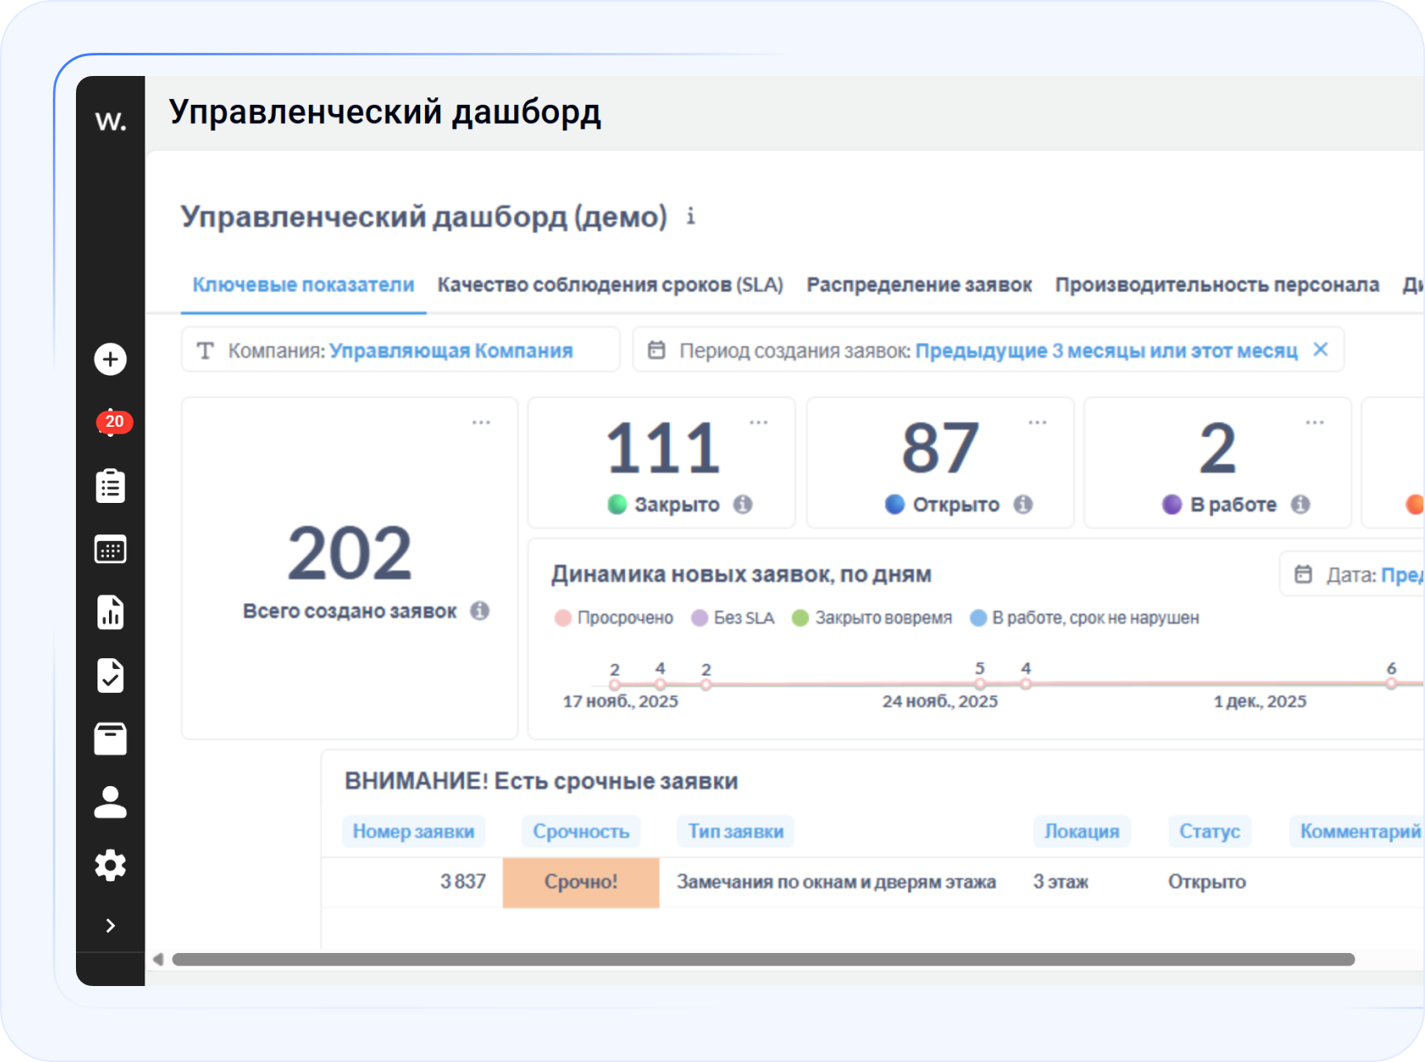
Task: Open the reports chart-document icon
Action: click(x=110, y=612)
